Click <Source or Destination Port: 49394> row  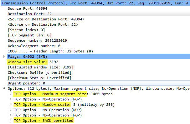[46, 19]
